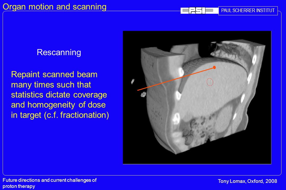Click the 'proton therapy' footer text

tap(19, 186)
